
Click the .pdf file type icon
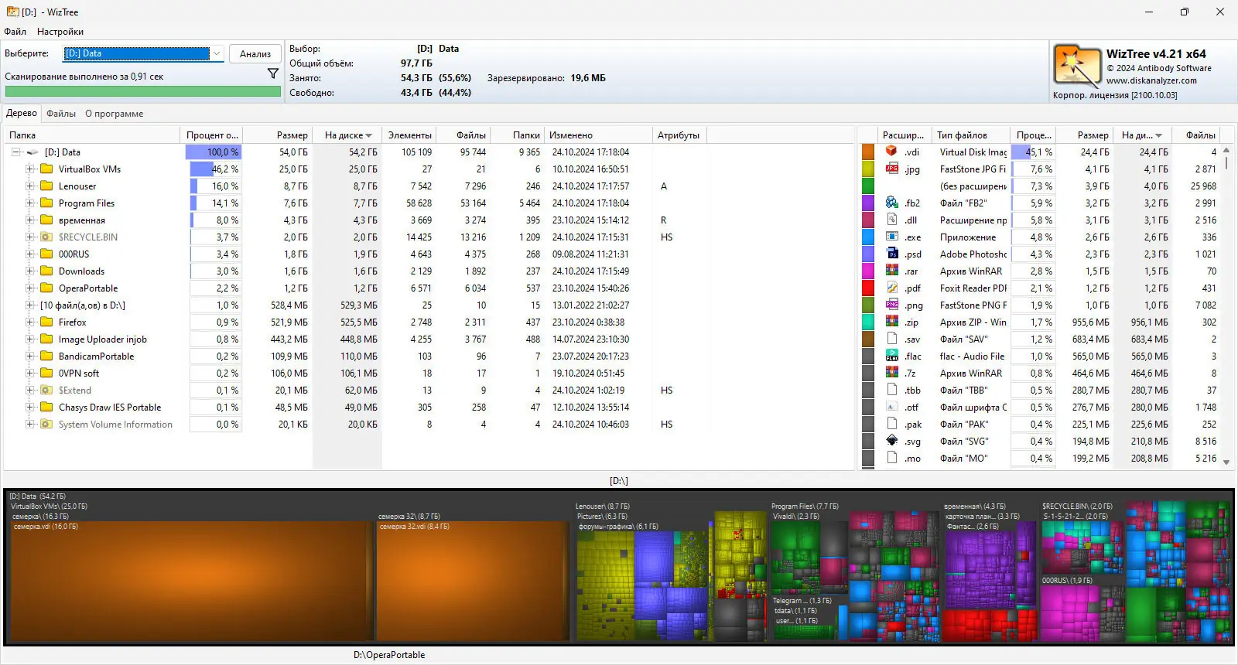click(x=892, y=288)
